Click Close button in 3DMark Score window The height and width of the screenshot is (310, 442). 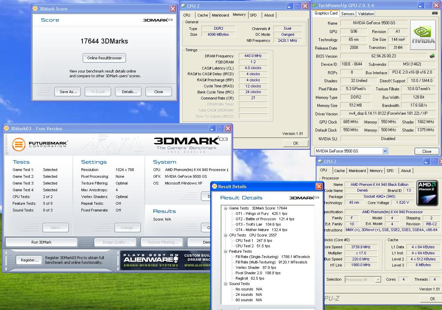(x=158, y=92)
